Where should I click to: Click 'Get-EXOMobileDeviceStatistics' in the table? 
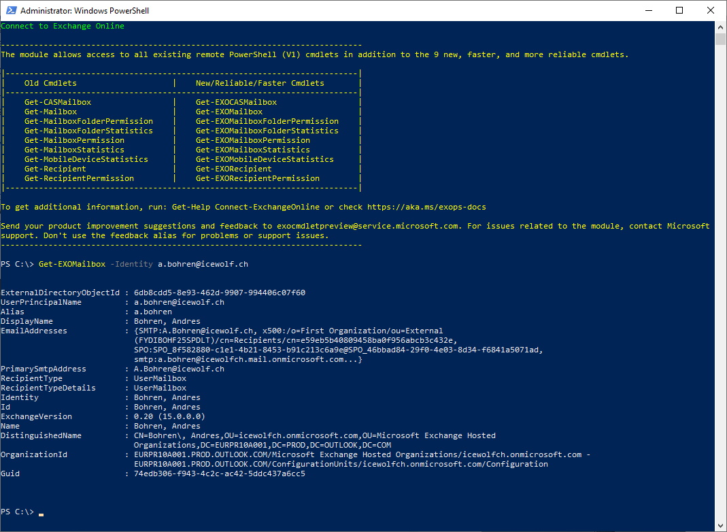point(265,159)
